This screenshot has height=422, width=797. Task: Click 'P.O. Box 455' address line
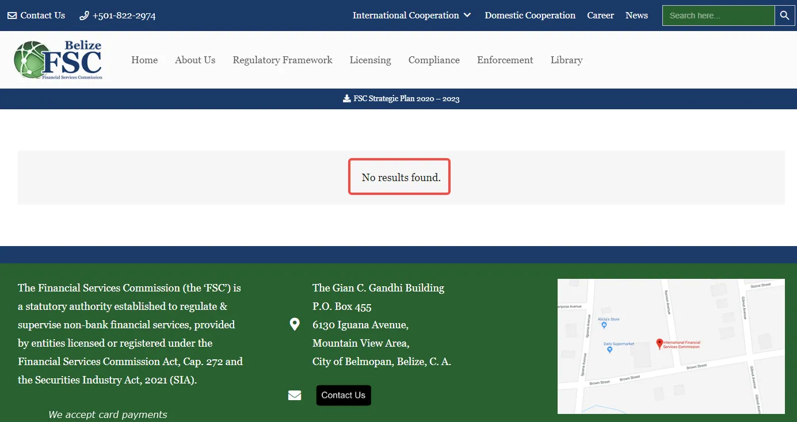(x=342, y=306)
